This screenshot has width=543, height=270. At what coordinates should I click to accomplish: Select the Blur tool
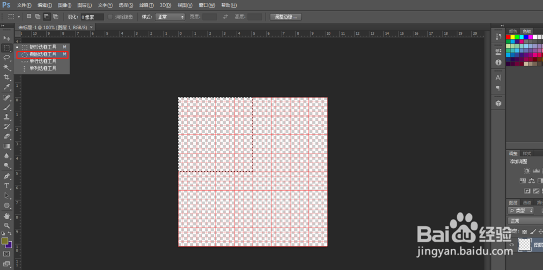point(7,156)
